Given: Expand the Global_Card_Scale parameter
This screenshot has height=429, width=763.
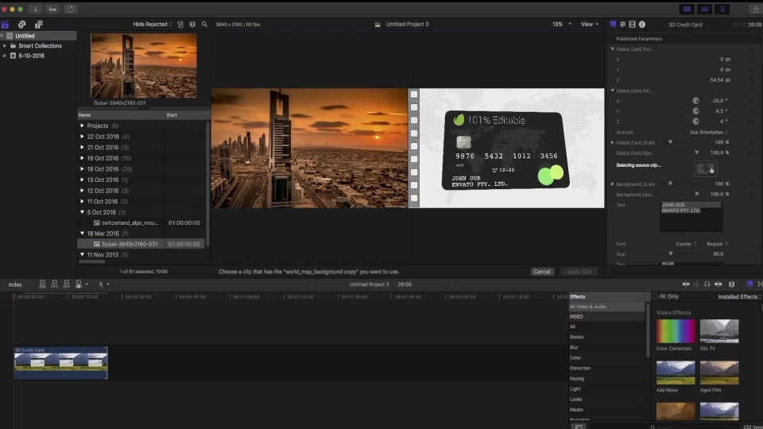Looking at the screenshot, I should (613, 142).
